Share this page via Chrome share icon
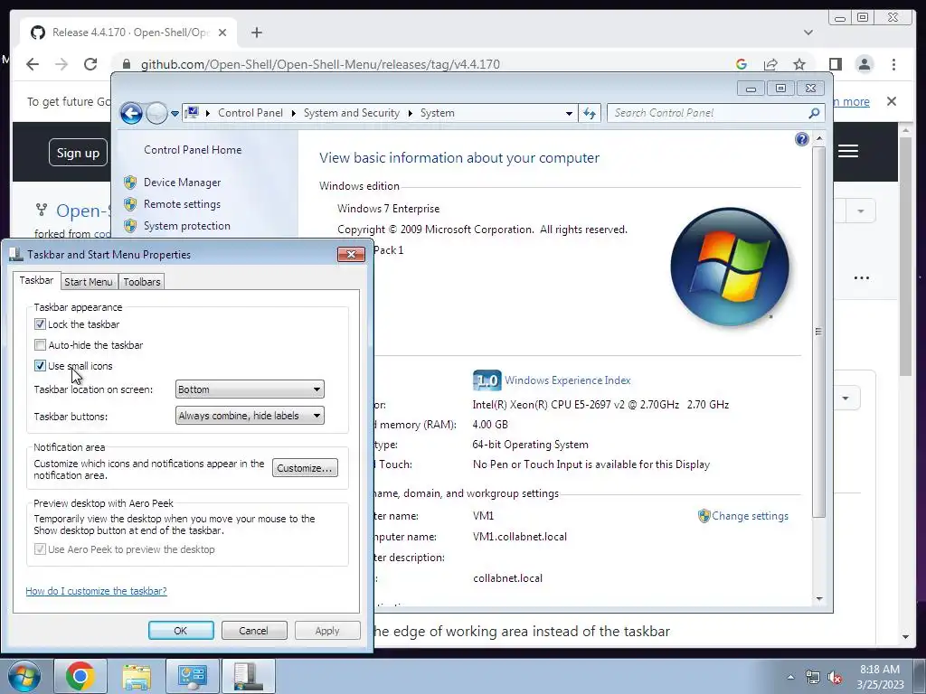 pyautogui.click(x=770, y=64)
